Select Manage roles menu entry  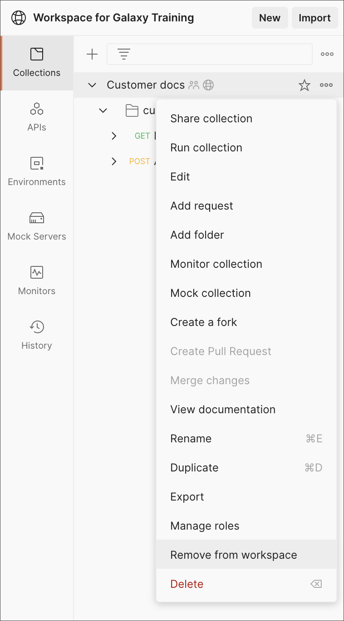[x=246, y=526]
